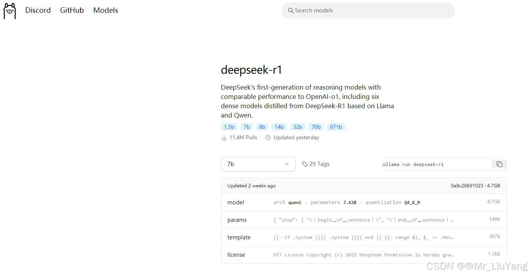This screenshot has height=275, width=529.
Task: Click the 0a8c26691023 digest label
Action: 466,185
